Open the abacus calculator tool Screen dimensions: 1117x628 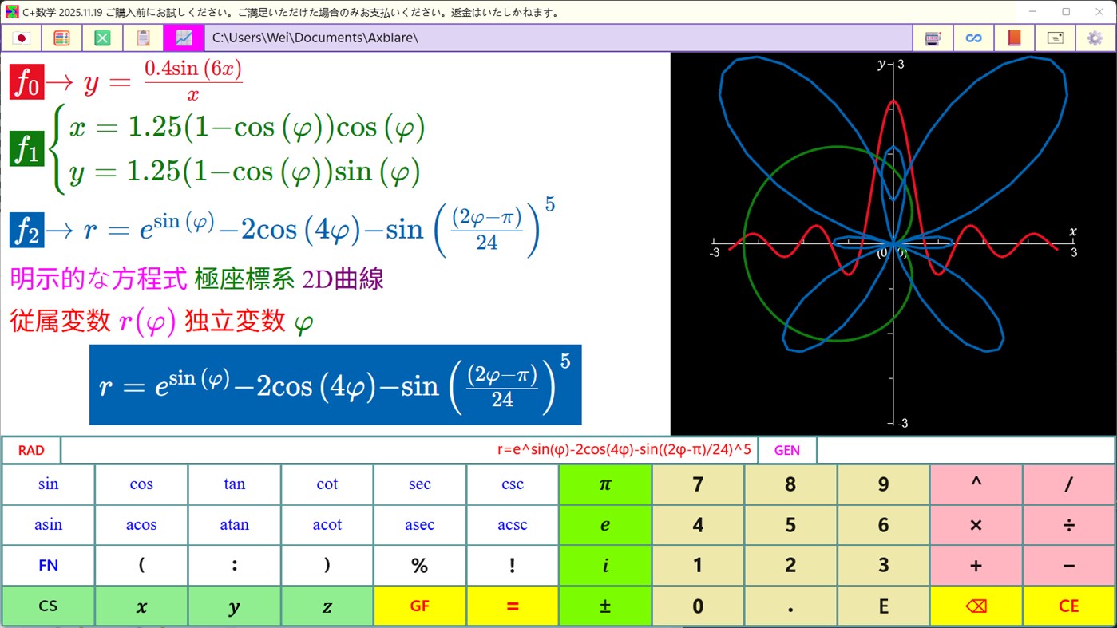61,38
